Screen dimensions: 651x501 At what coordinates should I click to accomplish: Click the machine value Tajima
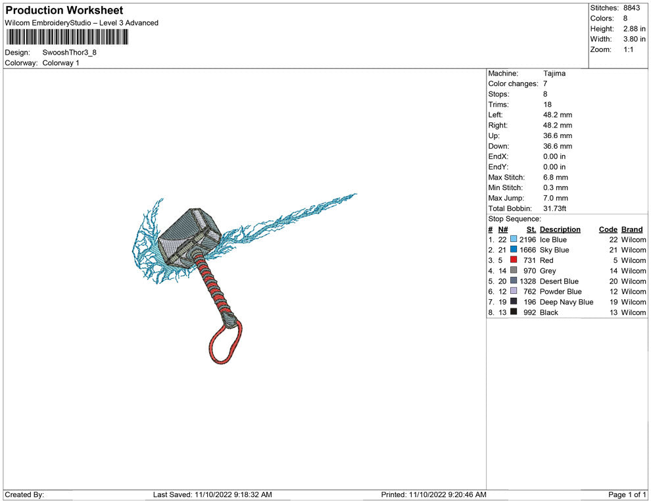click(554, 74)
